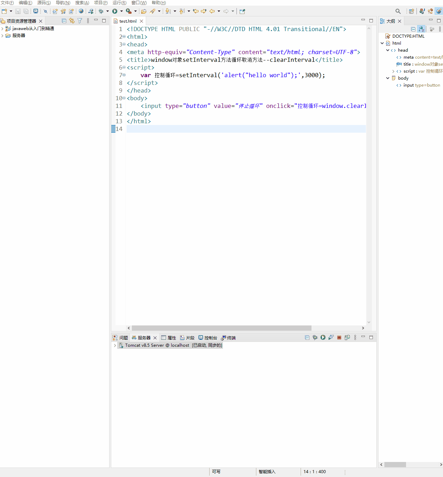Toggle alphabetical sort in Outline panel
The image size is (443, 477).
pyautogui.click(x=421, y=29)
